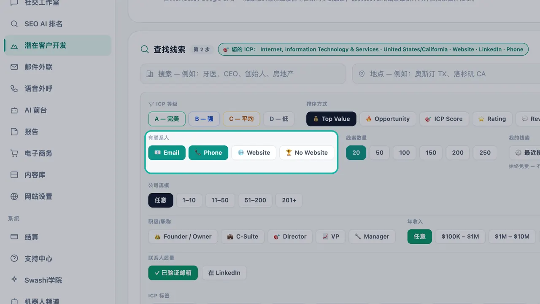Click the 内容库 library icon
Viewport: 540px width, 304px height.
(14, 175)
